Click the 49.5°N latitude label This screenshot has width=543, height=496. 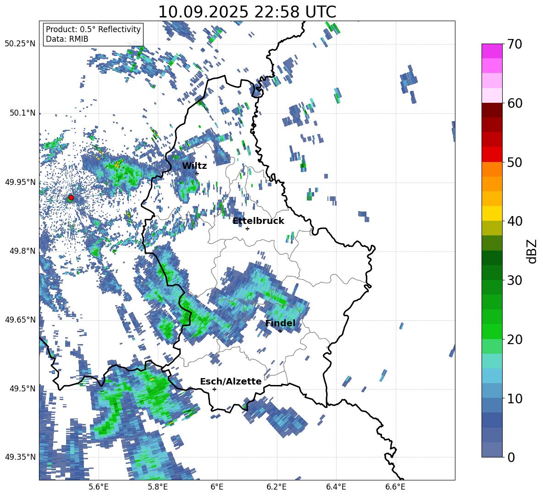click(x=22, y=388)
